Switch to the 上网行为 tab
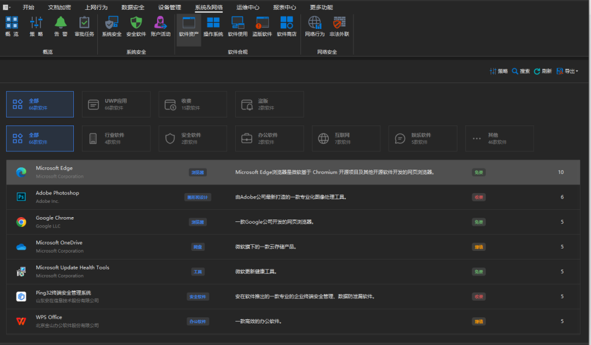Viewport: 591px width, 345px height. (96, 7)
